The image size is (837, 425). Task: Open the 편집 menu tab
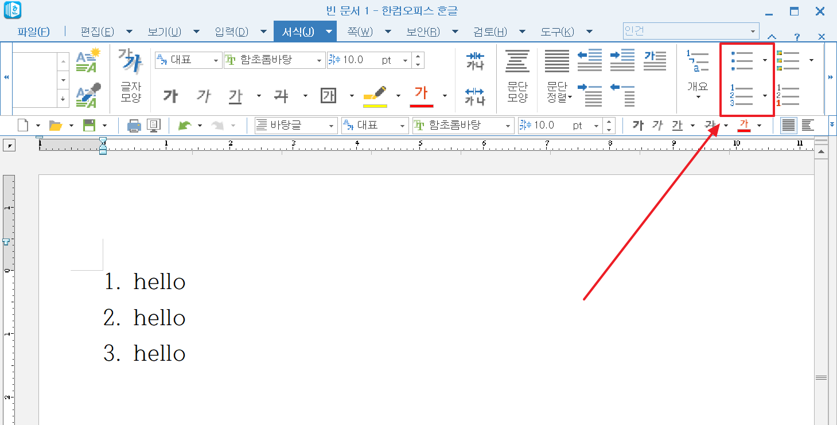click(98, 32)
